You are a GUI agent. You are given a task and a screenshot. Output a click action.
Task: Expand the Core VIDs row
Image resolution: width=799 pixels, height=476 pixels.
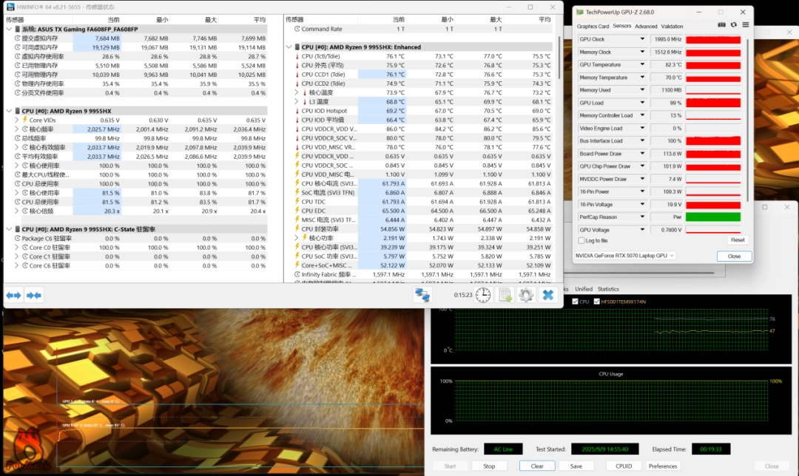pyautogui.click(x=17, y=120)
